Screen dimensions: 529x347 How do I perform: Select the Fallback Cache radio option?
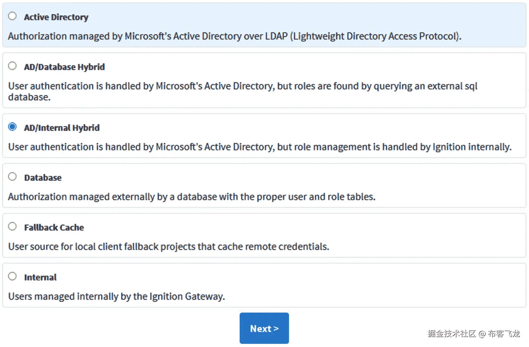(x=12, y=226)
